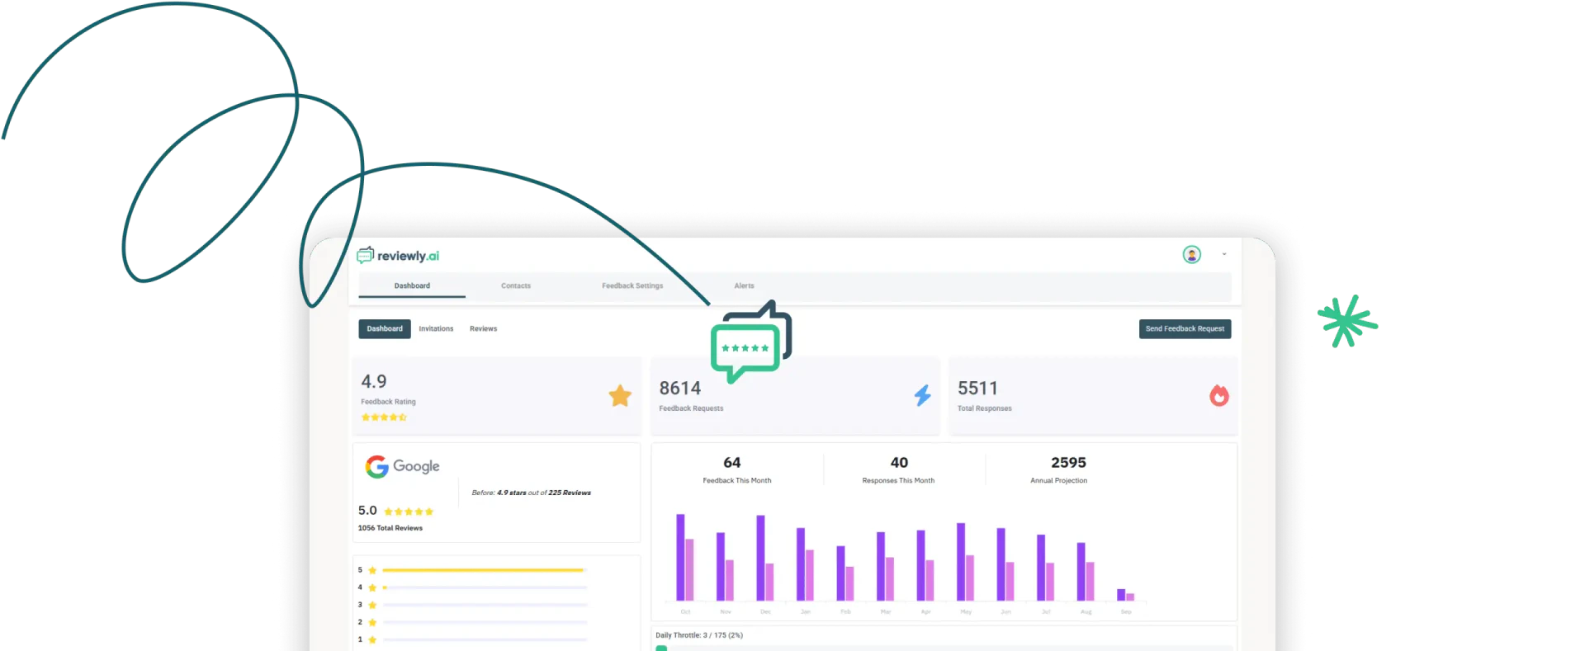Click the Google G logo
The image size is (1585, 651).
tap(377, 467)
